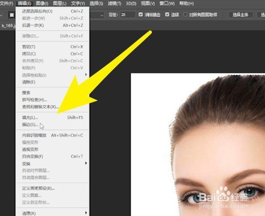Screen dimensions: 265x216
Task: Close the 编辑(E) menu from menu bar
Action: click(24, 3)
